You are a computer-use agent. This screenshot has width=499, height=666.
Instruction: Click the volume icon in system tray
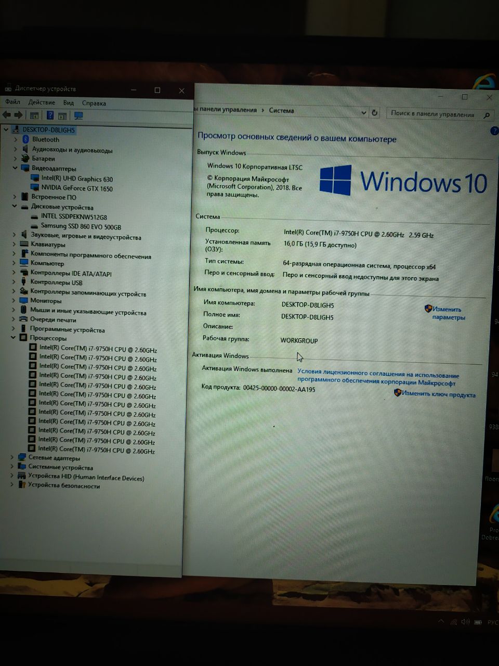[x=465, y=622]
